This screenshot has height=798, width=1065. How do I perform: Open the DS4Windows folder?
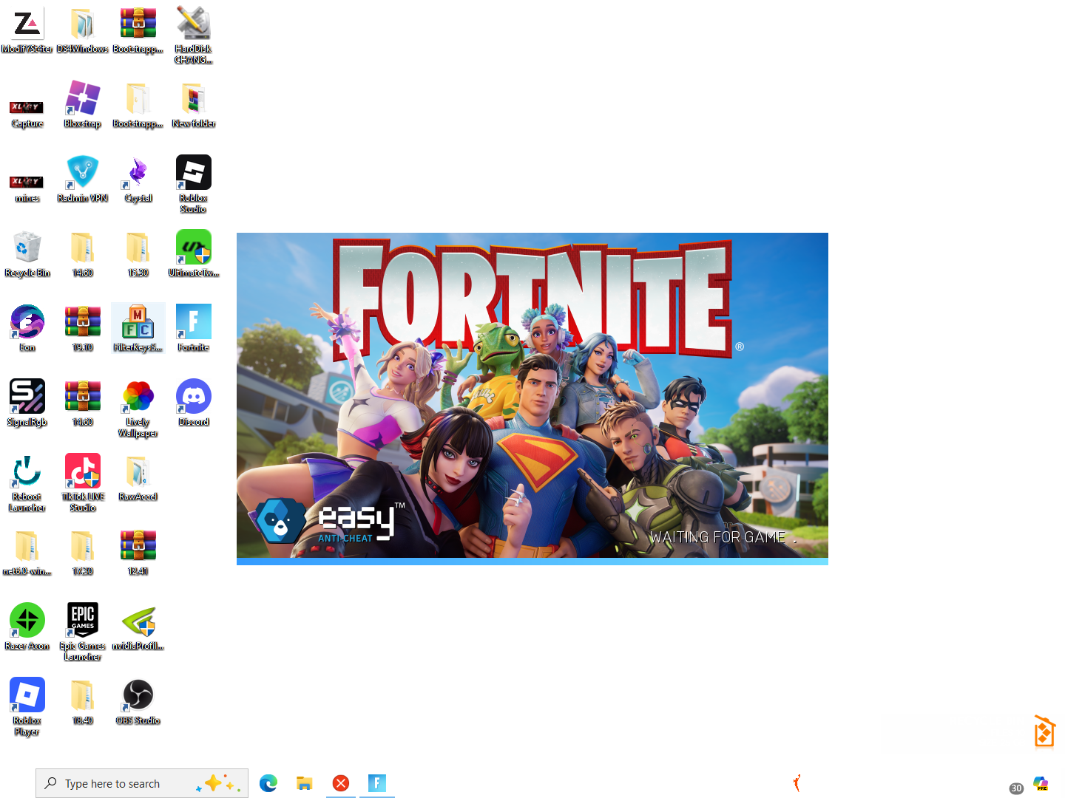click(x=83, y=30)
